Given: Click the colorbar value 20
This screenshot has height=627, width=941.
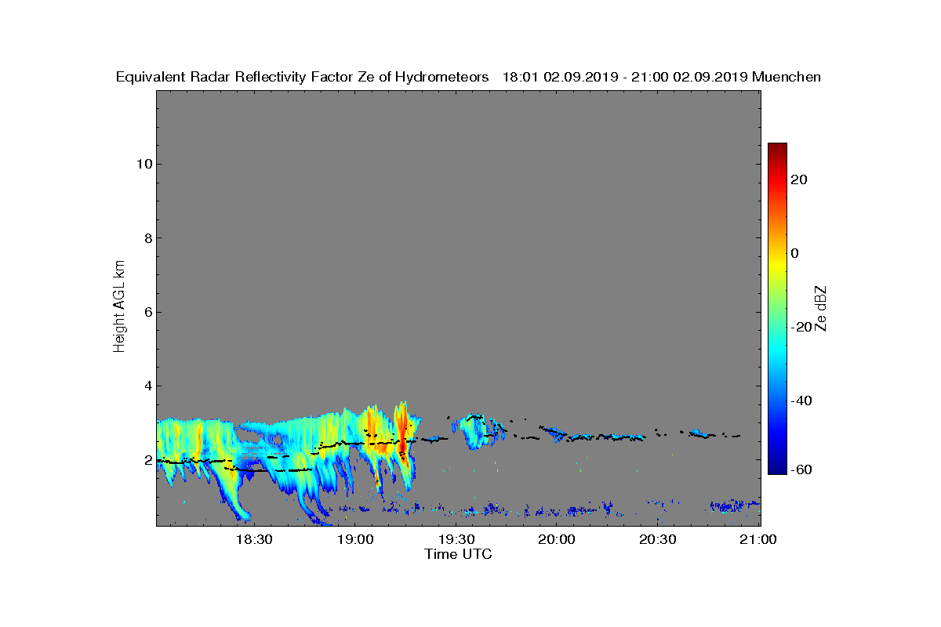Looking at the screenshot, I should 799,179.
